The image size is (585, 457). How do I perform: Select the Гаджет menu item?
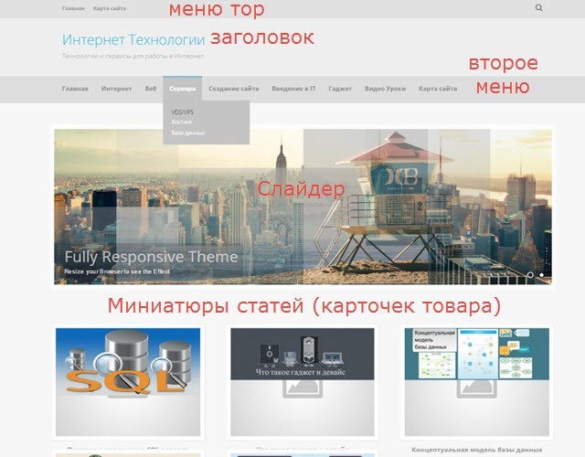coord(340,89)
